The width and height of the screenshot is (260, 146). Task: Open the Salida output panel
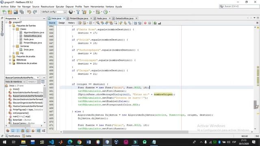coord(27,136)
